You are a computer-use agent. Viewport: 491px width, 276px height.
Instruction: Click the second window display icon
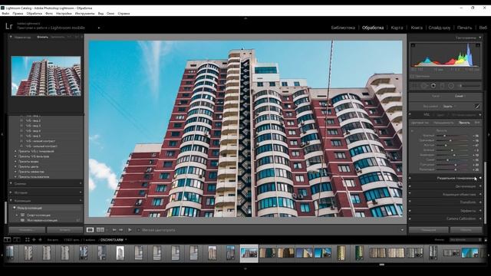(x=17, y=240)
